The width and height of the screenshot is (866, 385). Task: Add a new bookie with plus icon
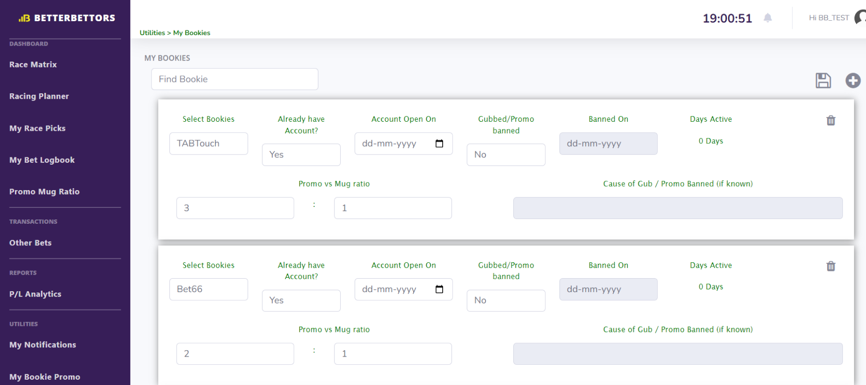pyautogui.click(x=853, y=80)
